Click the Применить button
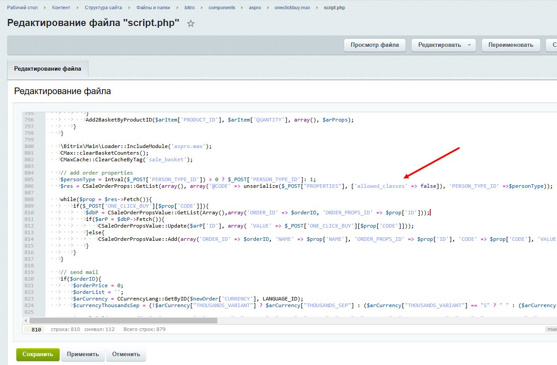The image size is (557, 365). tap(83, 354)
